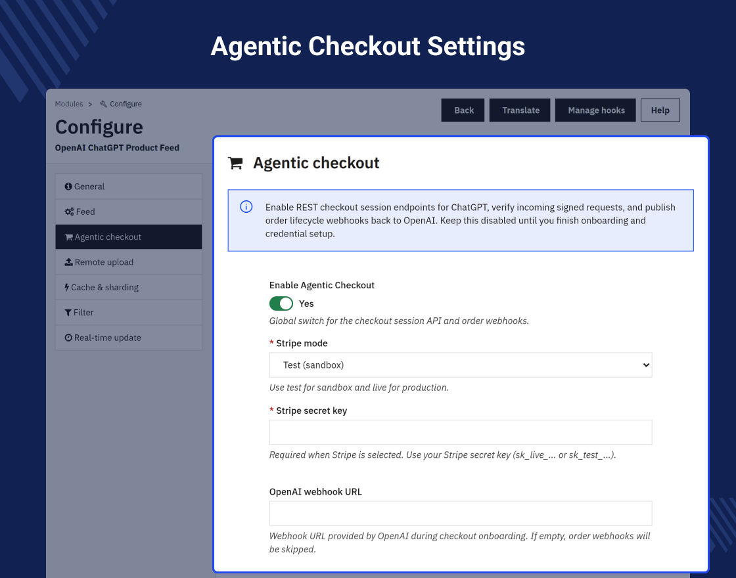Click the Translate button
Viewport: 736px width, 578px height.
(520, 110)
